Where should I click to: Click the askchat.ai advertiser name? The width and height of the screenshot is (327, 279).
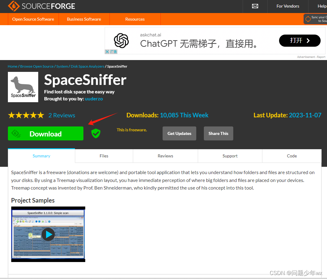tap(150, 35)
